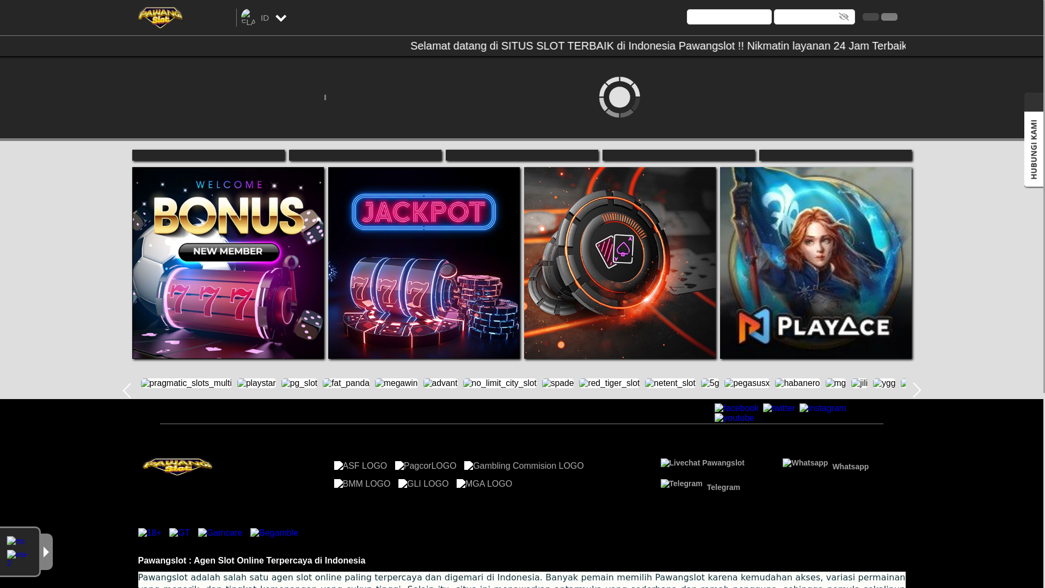The height and width of the screenshot is (588, 1045).
Task: Select the first category tab
Action: [x=208, y=155]
